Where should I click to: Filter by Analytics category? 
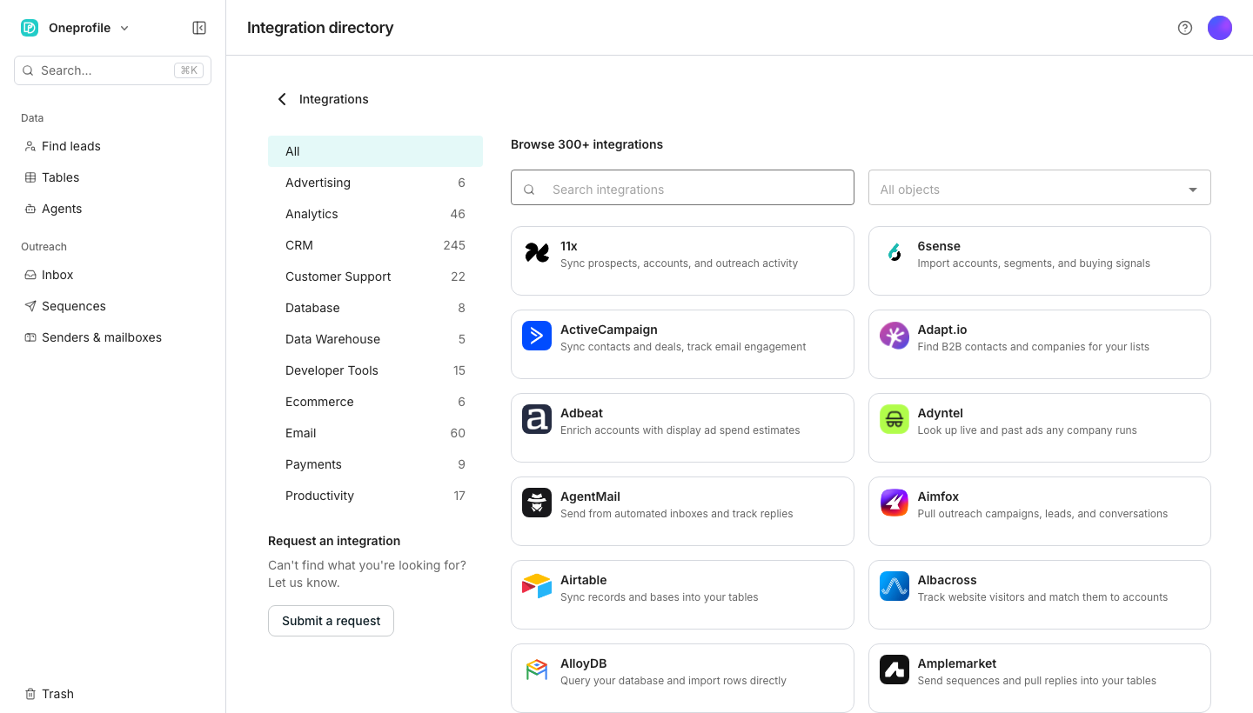tap(375, 214)
